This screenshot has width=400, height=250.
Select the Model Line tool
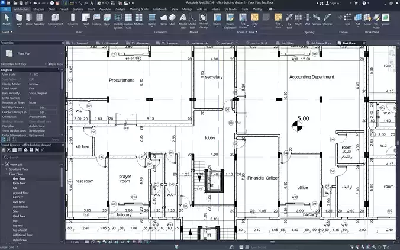[x=192, y=21]
